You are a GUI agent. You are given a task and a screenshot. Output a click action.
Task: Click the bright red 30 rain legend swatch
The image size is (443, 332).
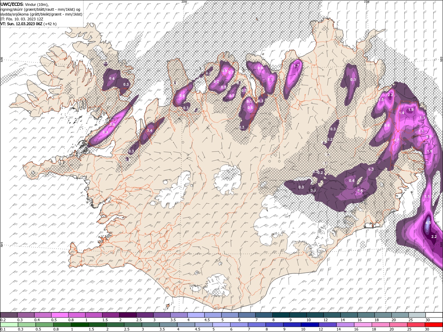pos(434,325)
